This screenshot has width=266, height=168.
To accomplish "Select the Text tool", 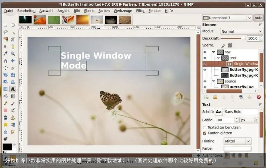I will point(13,89).
